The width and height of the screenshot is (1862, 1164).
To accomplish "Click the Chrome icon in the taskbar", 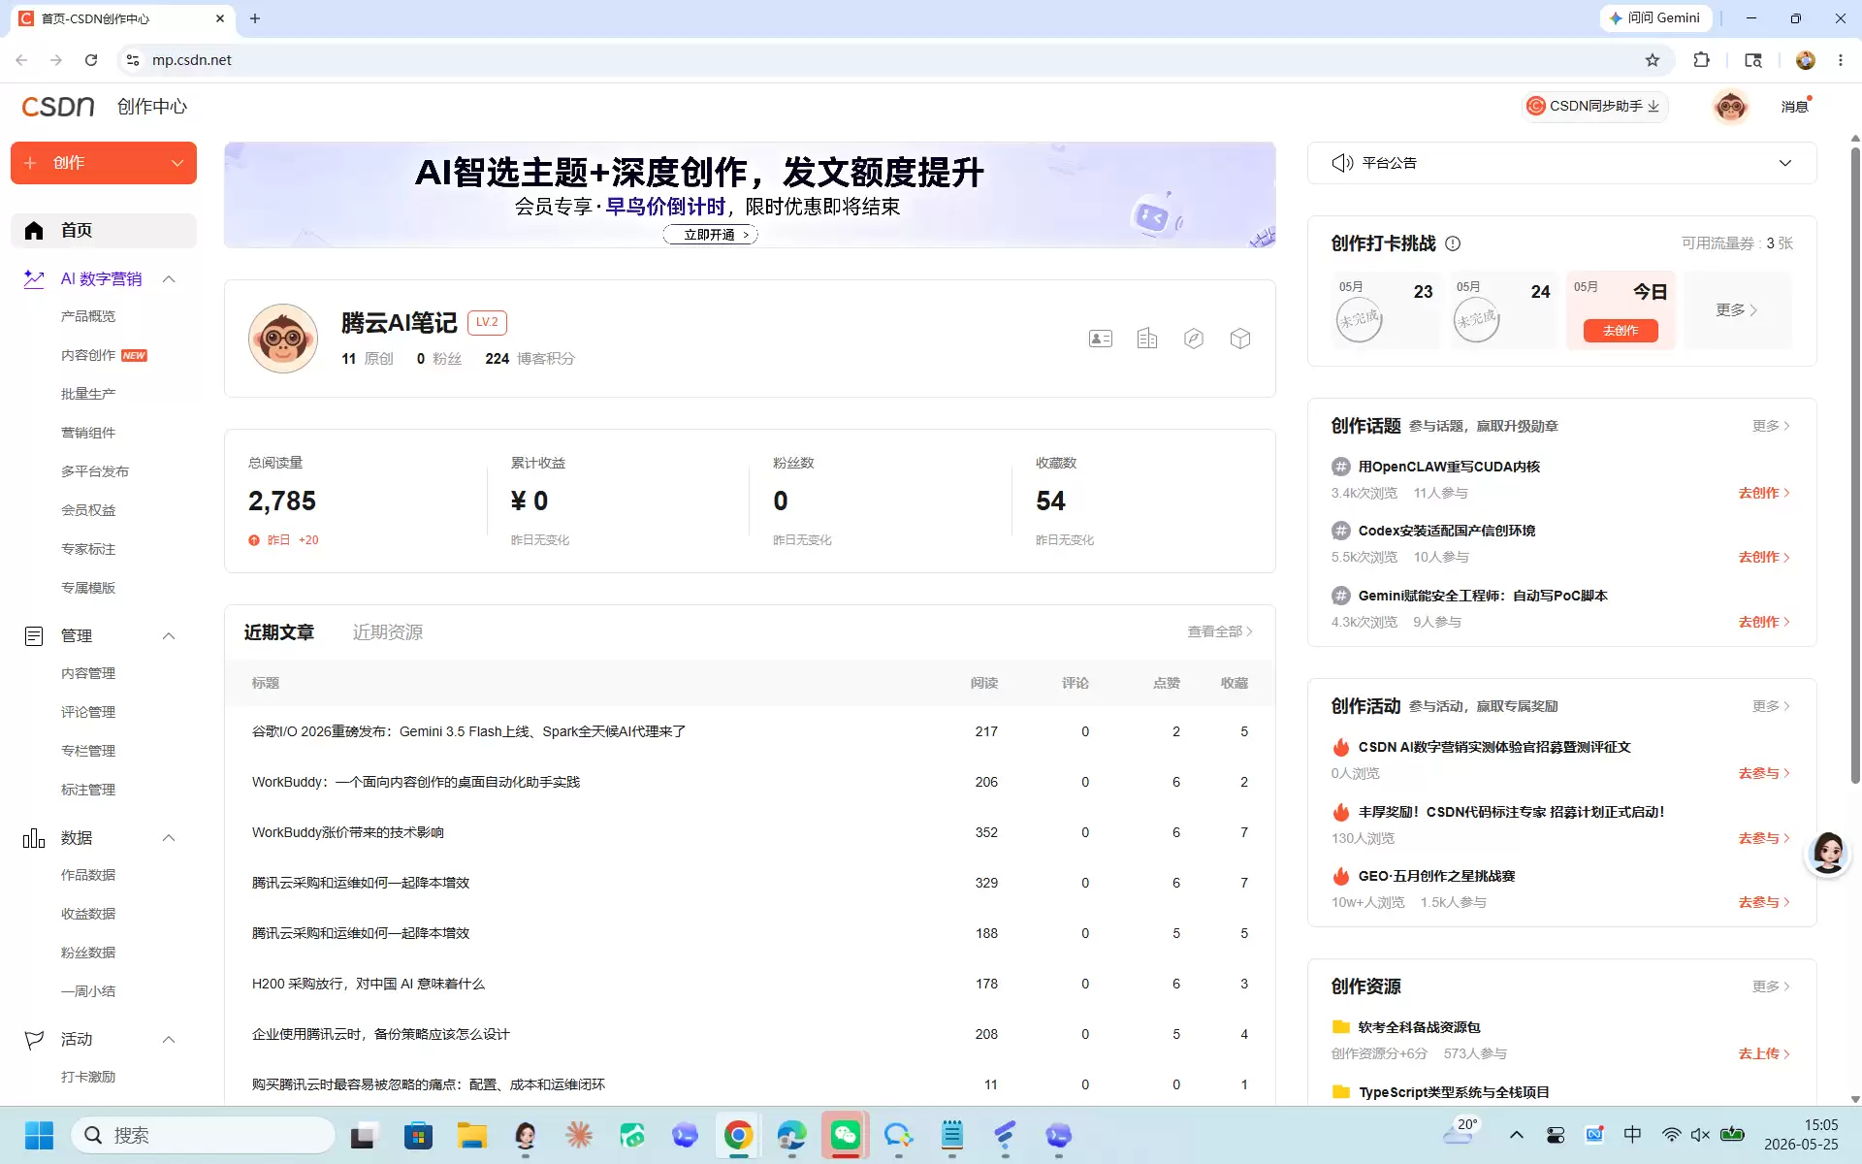I will click(738, 1135).
